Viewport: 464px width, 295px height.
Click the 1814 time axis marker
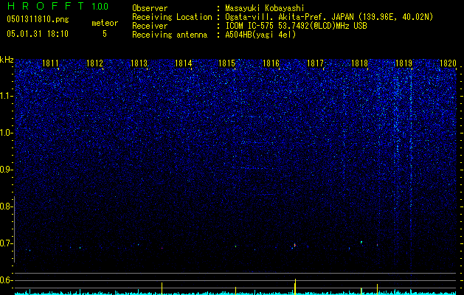pos(183,63)
